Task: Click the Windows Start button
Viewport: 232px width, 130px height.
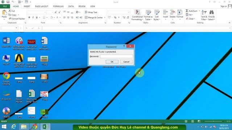Action: click(4, 127)
